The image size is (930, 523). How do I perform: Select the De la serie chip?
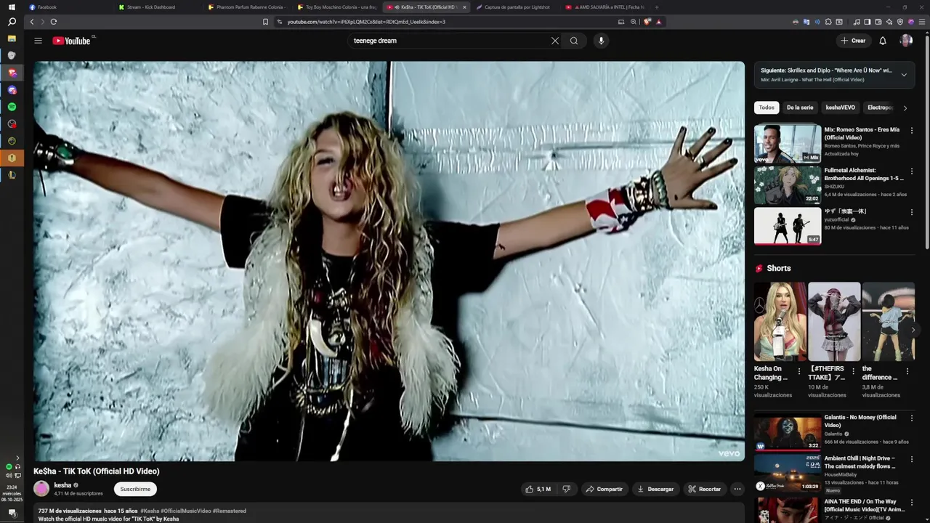point(800,108)
